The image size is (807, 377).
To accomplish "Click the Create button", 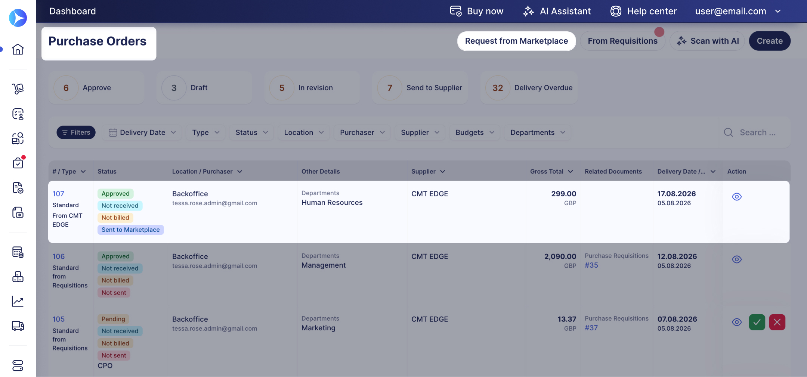I will 770,41.
